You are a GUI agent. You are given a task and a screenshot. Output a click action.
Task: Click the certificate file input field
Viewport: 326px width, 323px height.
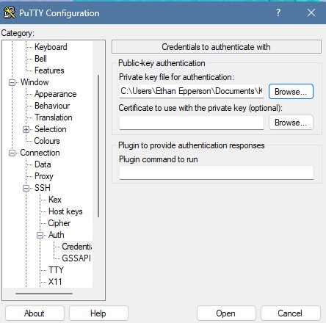click(x=192, y=122)
